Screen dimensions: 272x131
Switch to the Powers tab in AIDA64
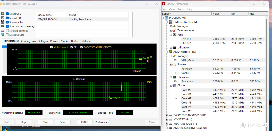pyautogui.click(x=54, y=41)
